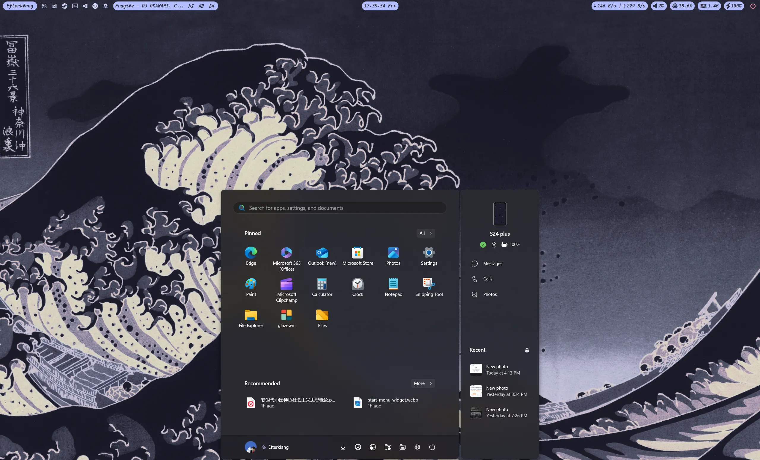Click red power icon in top bar
760x460 pixels.
753,6
